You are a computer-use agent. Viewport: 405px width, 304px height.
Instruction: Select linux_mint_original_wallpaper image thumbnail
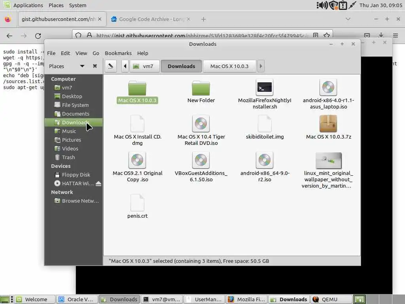coord(329,160)
